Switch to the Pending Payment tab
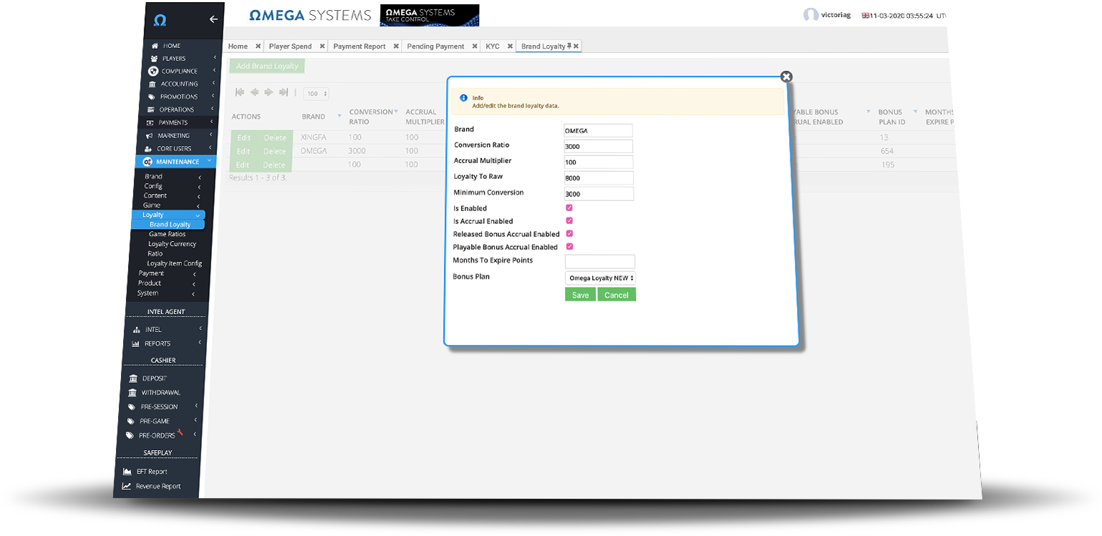This screenshot has width=1102, height=536. tap(435, 46)
